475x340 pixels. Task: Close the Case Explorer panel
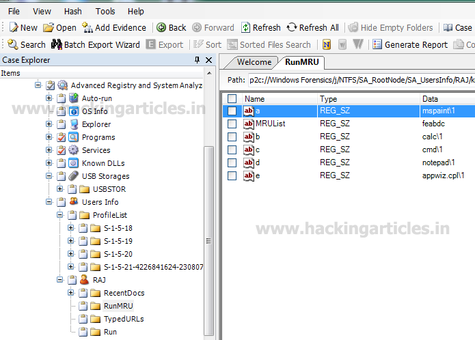[x=208, y=60]
